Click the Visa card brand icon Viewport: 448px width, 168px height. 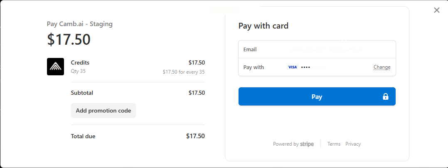coord(293,67)
